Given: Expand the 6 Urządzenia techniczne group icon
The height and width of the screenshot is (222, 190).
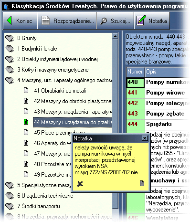Looking at the screenshot, I should coord(10,196).
